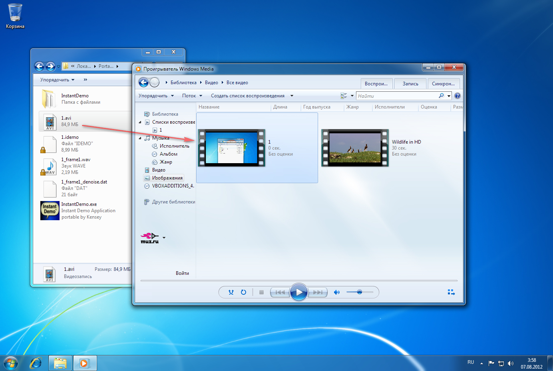Click the Войти link
The width and height of the screenshot is (553, 371).
[182, 273]
